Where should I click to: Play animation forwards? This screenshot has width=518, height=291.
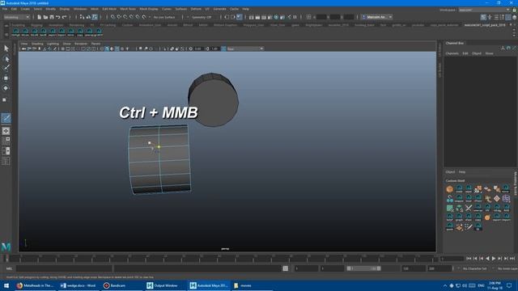coord(494,259)
